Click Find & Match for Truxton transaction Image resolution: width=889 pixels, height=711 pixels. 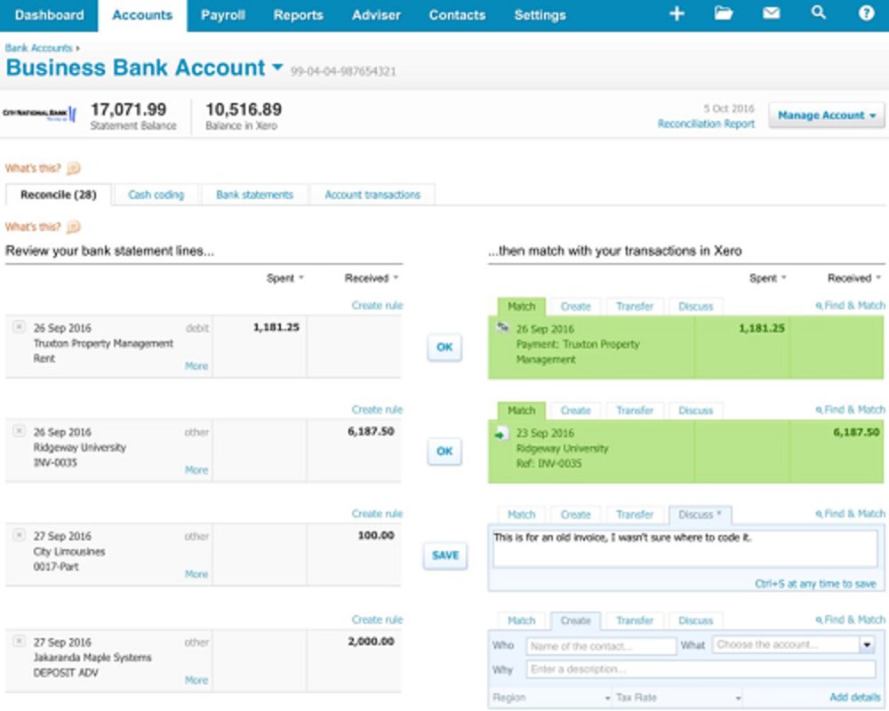(x=851, y=306)
